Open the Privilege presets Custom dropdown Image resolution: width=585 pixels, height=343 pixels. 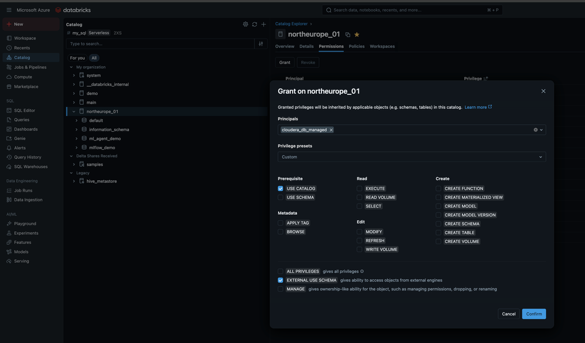point(412,157)
